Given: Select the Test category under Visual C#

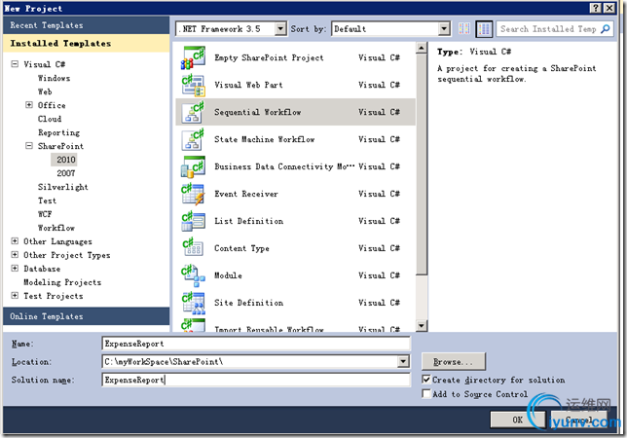Looking at the screenshot, I should [x=47, y=201].
